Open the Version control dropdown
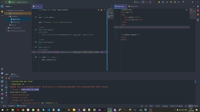 (x=23, y=2)
